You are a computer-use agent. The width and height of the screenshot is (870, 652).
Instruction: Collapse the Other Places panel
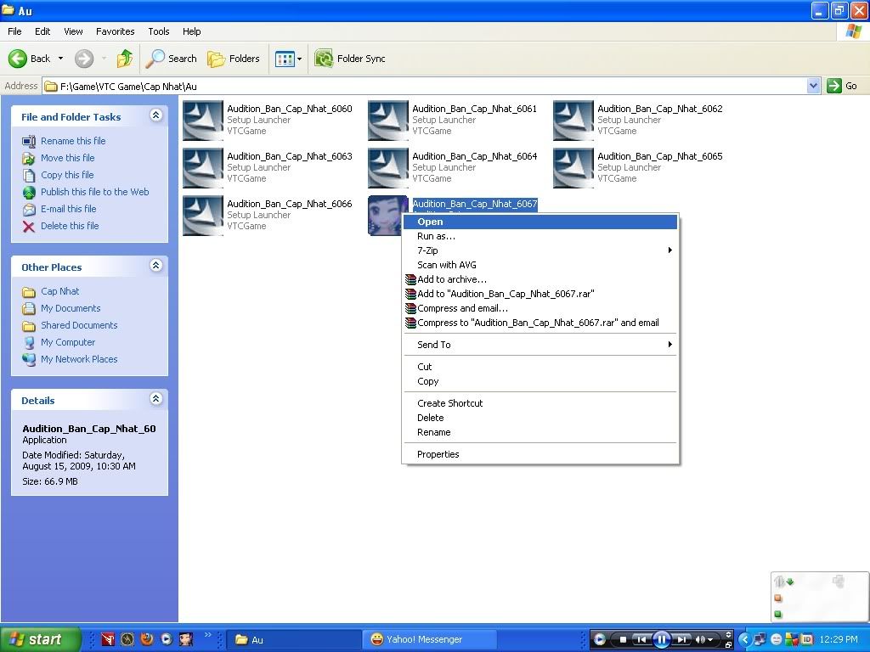156,266
